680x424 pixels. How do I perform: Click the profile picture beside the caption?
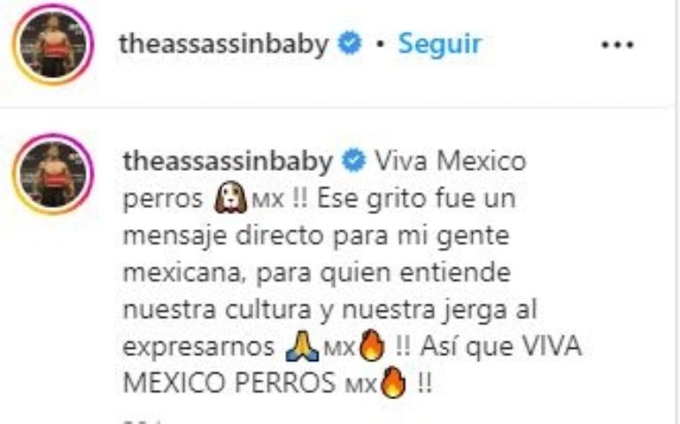53,174
